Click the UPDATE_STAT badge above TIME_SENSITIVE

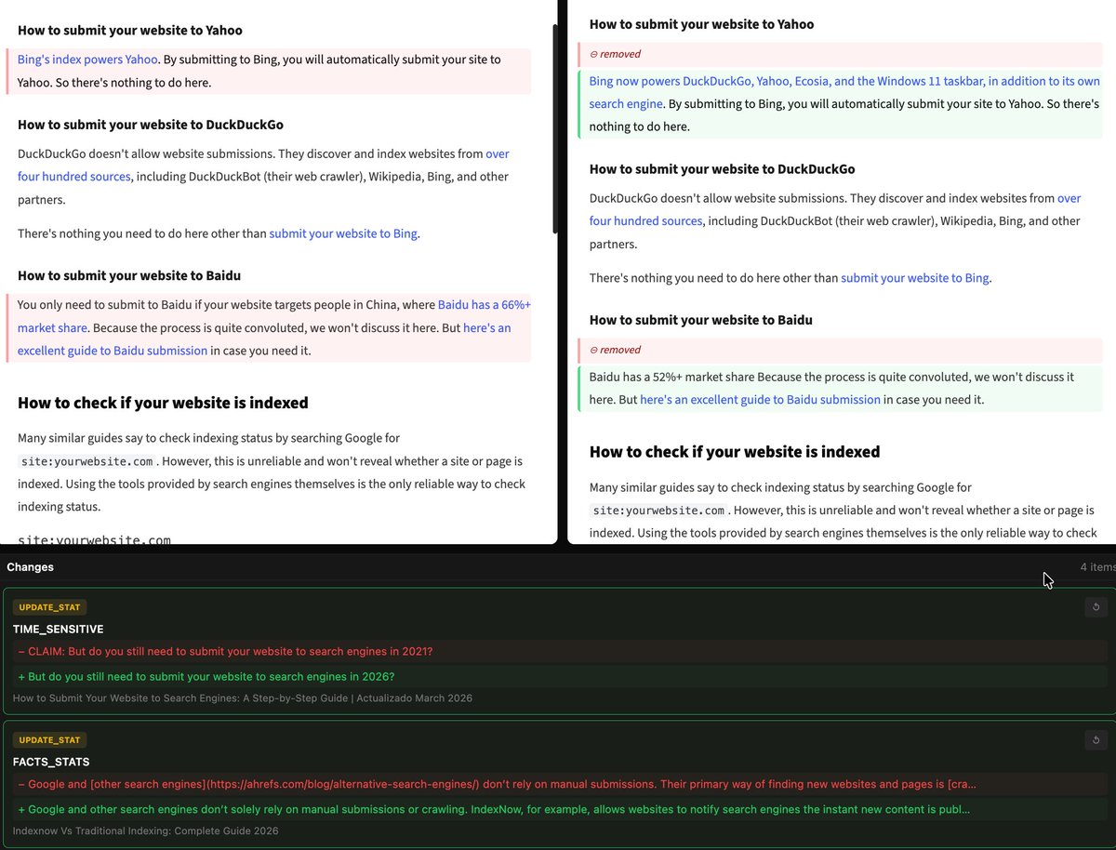click(49, 607)
